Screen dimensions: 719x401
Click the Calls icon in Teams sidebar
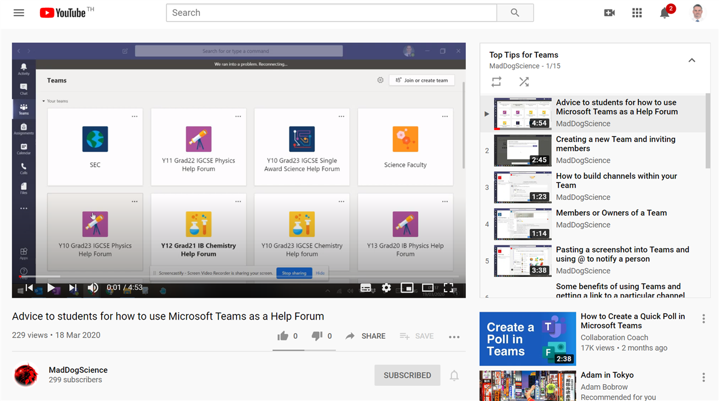24,168
